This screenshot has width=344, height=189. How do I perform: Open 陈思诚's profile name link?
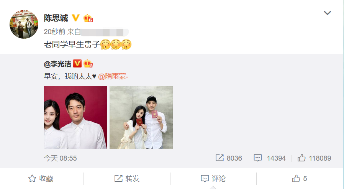56,18
